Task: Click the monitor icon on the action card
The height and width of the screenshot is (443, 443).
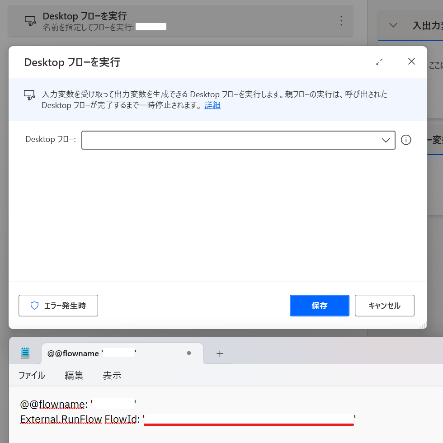Action: pyautogui.click(x=30, y=21)
